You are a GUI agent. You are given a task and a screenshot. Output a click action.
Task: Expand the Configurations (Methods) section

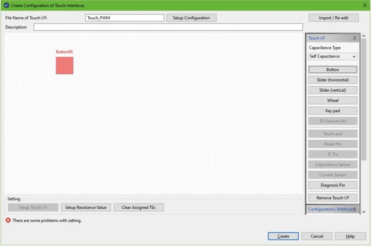click(355, 209)
